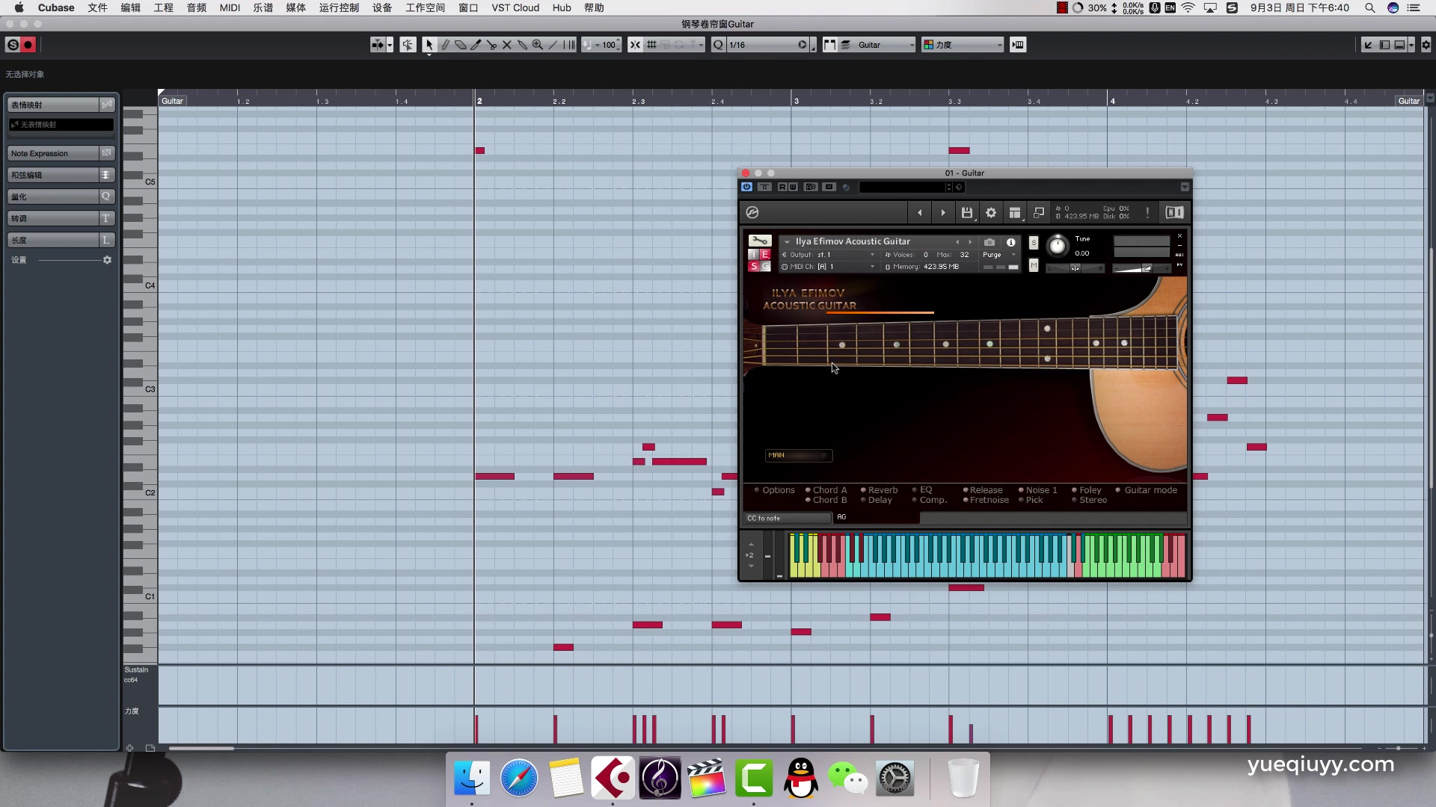Toggle Show Part Borders icon

[829, 45]
